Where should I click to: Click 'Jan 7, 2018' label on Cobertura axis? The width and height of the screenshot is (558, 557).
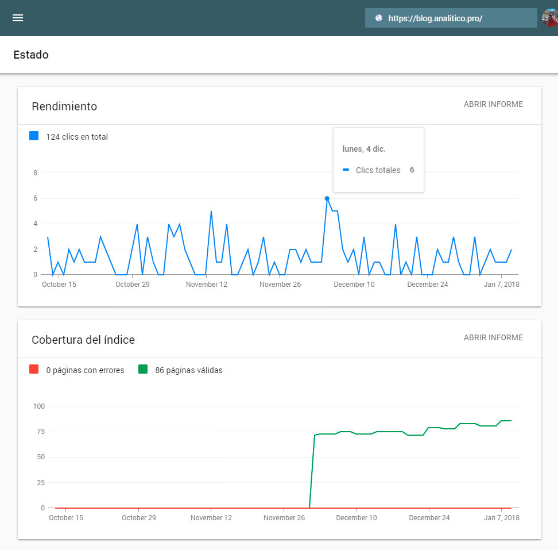(x=501, y=518)
